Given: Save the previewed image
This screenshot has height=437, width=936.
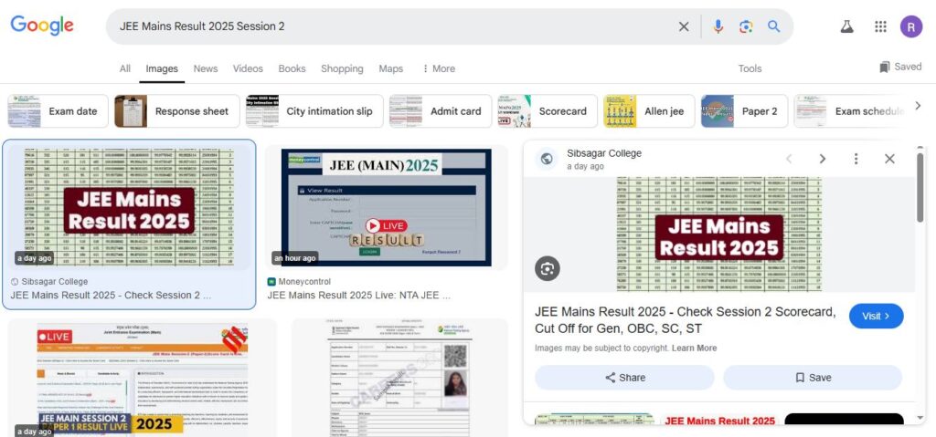Looking at the screenshot, I should pos(813,378).
